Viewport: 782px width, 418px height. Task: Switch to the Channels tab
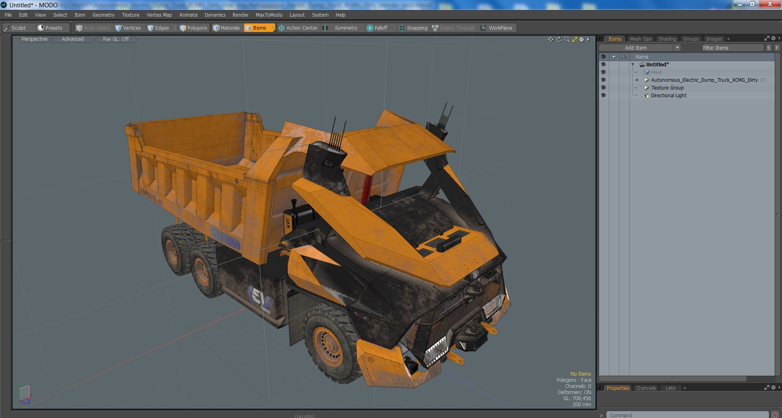(646, 388)
